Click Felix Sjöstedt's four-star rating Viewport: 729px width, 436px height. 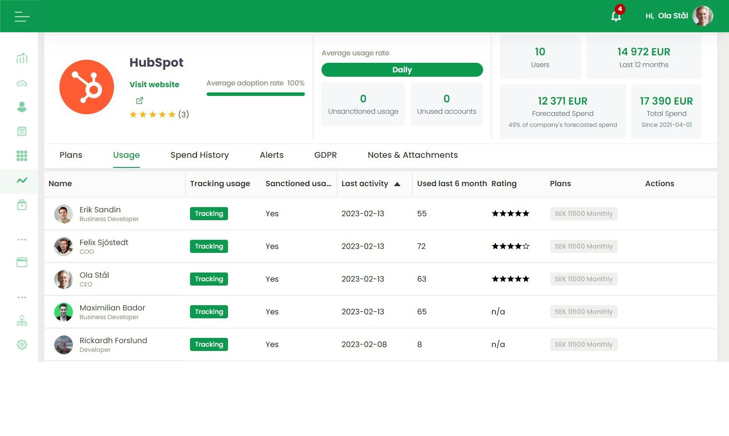click(511, 246)
